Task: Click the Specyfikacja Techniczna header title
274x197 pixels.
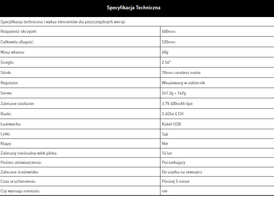Action: pyautogui.click(x=133, y=7)
